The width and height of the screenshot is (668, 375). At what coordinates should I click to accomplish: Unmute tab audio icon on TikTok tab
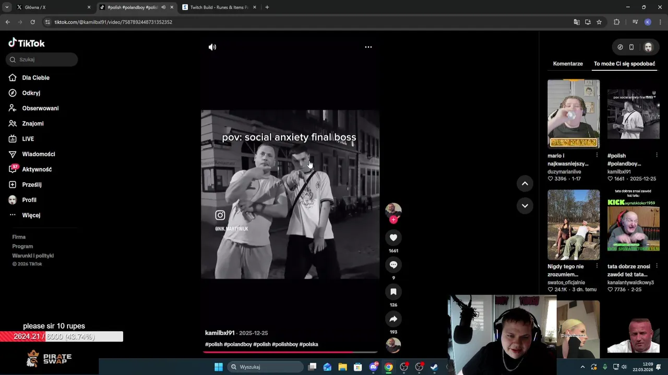pos(164,7)
